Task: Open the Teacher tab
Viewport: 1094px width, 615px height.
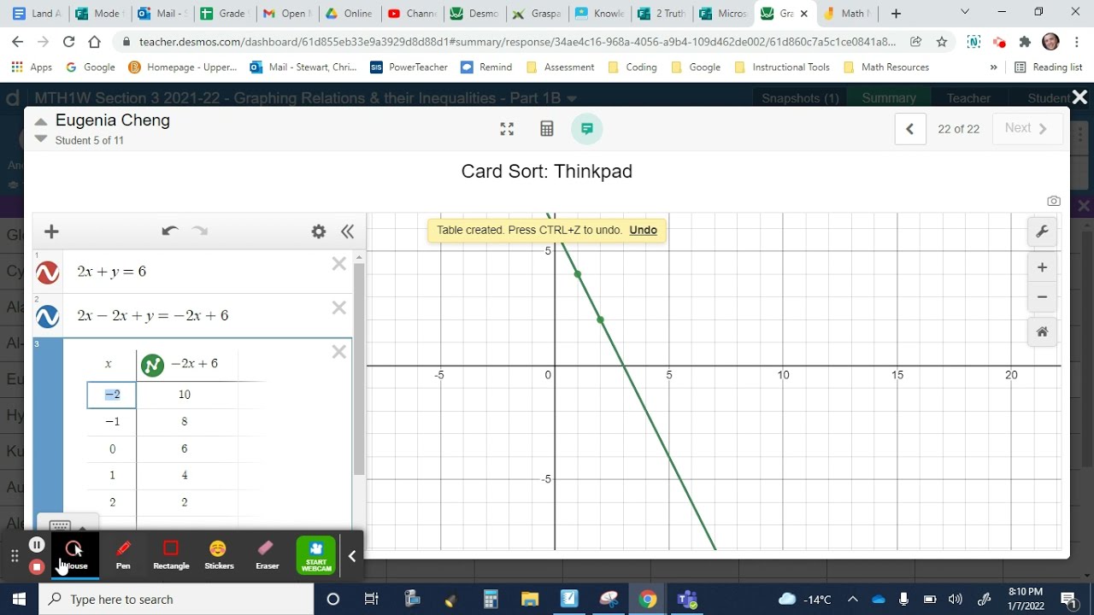Action: point(968,98)
